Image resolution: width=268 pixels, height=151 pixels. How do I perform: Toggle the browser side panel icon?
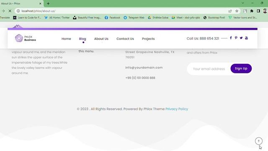(x=258, y=11)
